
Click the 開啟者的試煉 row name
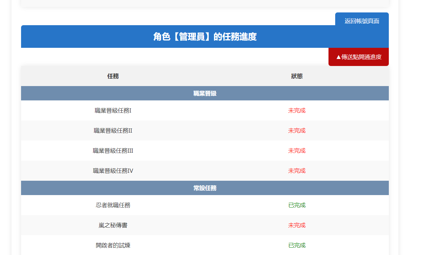[113, 245]
